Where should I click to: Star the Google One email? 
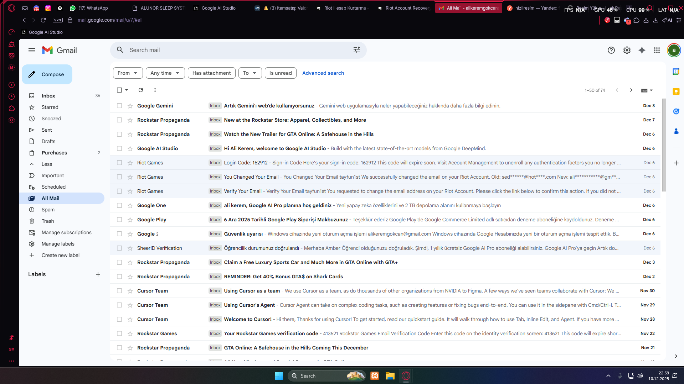[x=130, y=205]
